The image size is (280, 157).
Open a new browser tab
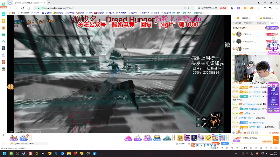pyautogui.click(x=49, y=3)
